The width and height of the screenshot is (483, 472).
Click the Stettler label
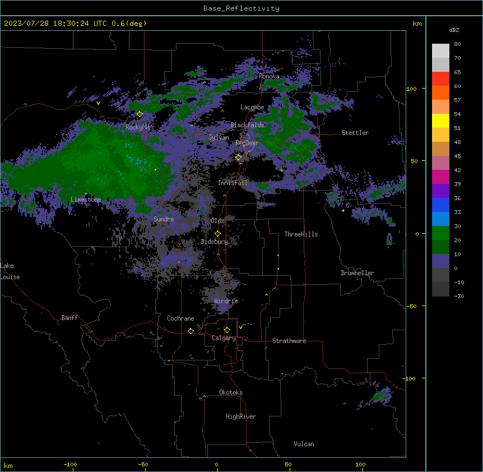(355, 133)
